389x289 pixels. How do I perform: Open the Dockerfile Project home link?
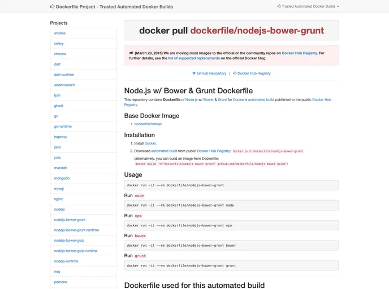111,7
